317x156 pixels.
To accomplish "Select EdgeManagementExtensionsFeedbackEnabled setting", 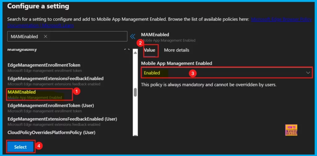I will click(56, 81).
